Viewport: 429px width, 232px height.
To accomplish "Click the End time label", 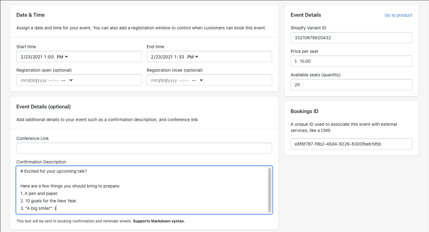I will [x=155, y=47].
